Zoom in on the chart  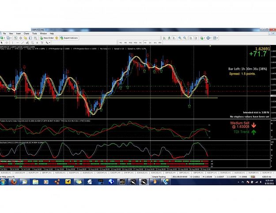point(180,38)
